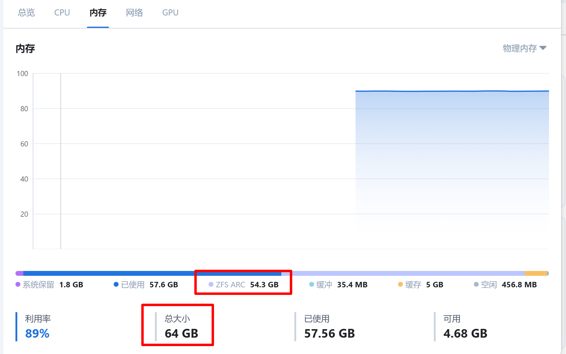This screenshot has width=566, height=354.
Task: Click the lavender ZFS ARC bar segment
Action: click(403, 273)
